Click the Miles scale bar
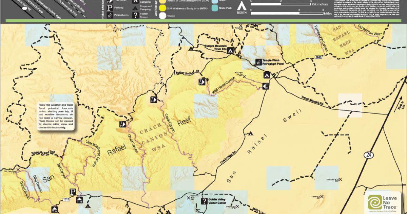Image resolution: width=407 pixels, height=214 pixels. (287, 13)
